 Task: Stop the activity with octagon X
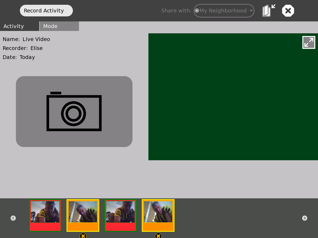tap(288, 11)
